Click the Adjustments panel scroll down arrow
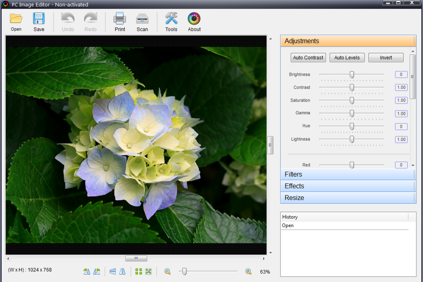 click(413, 165)
